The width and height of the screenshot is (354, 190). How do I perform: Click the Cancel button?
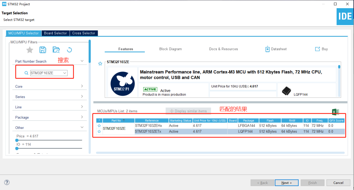coord(338,183)
